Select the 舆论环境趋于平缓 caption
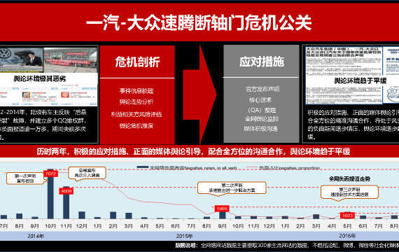 click(360, 81)
